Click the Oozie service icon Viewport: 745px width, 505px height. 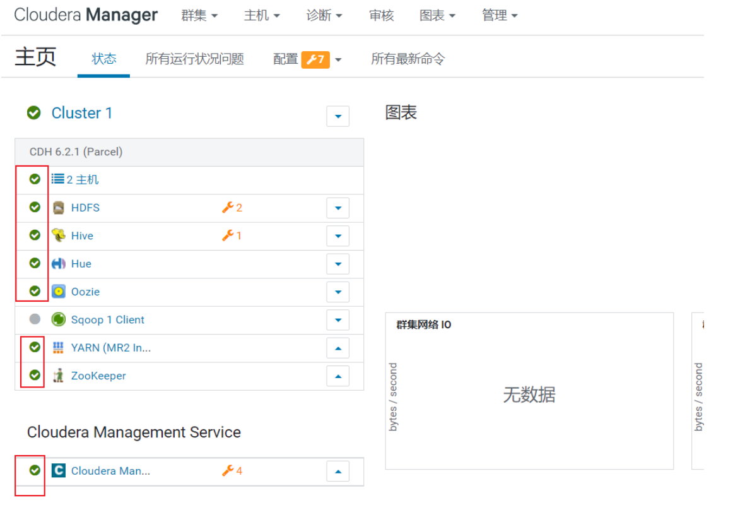click(59, 292)
